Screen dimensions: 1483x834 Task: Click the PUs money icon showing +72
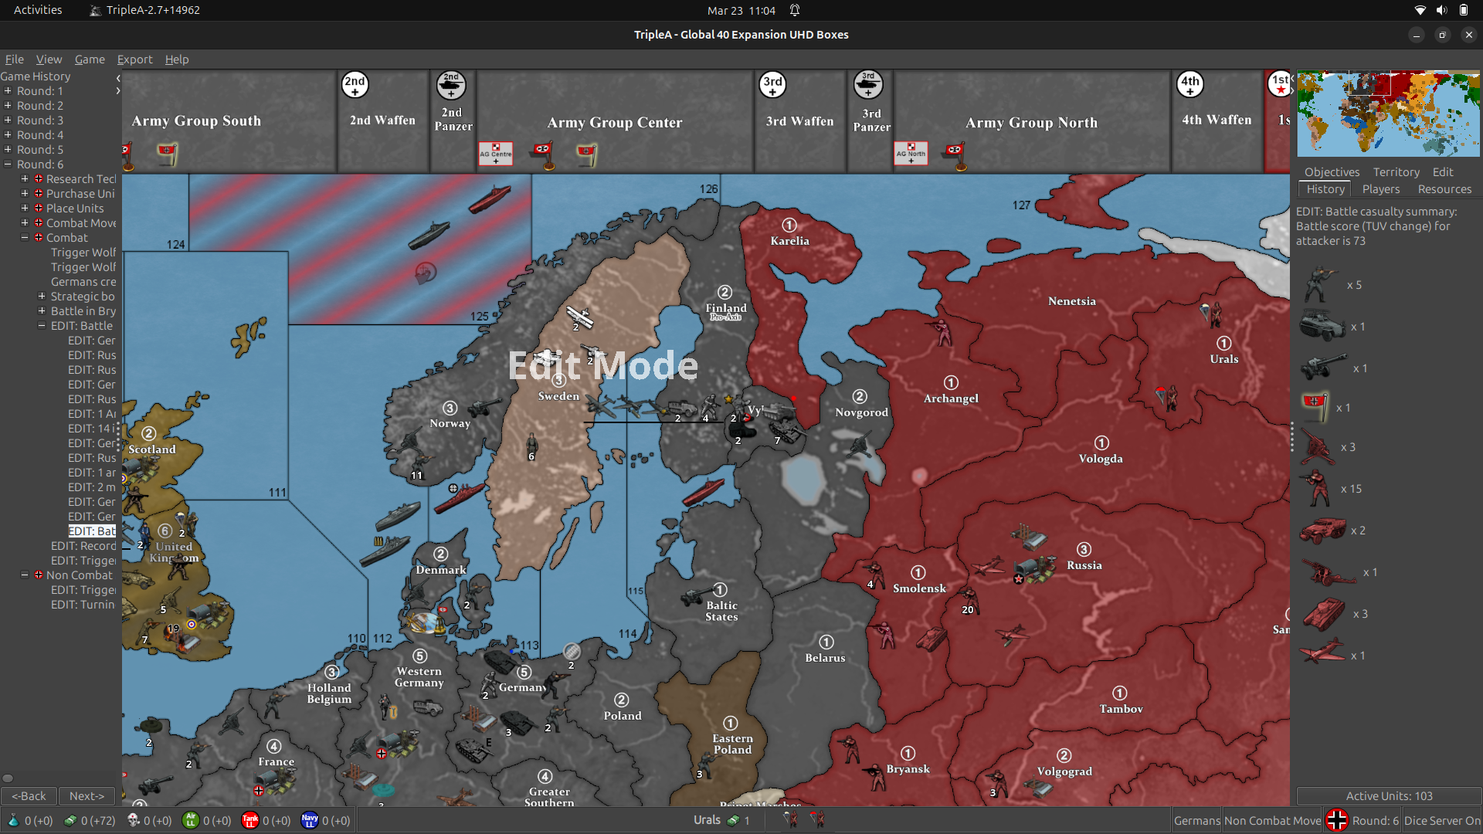pyautogui.click(x=71, y=821)
